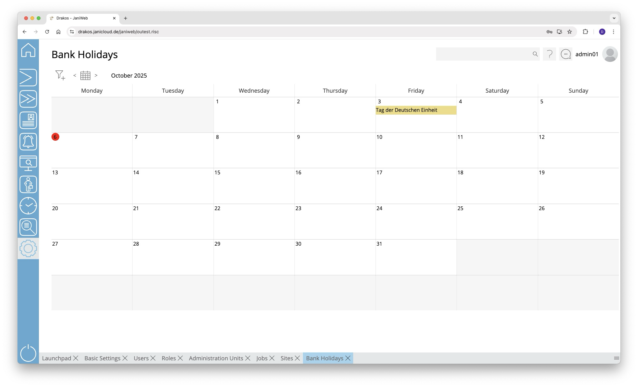
Task: Go to previous month arrow
Action: pyautogui.click(x=75, y=75)
